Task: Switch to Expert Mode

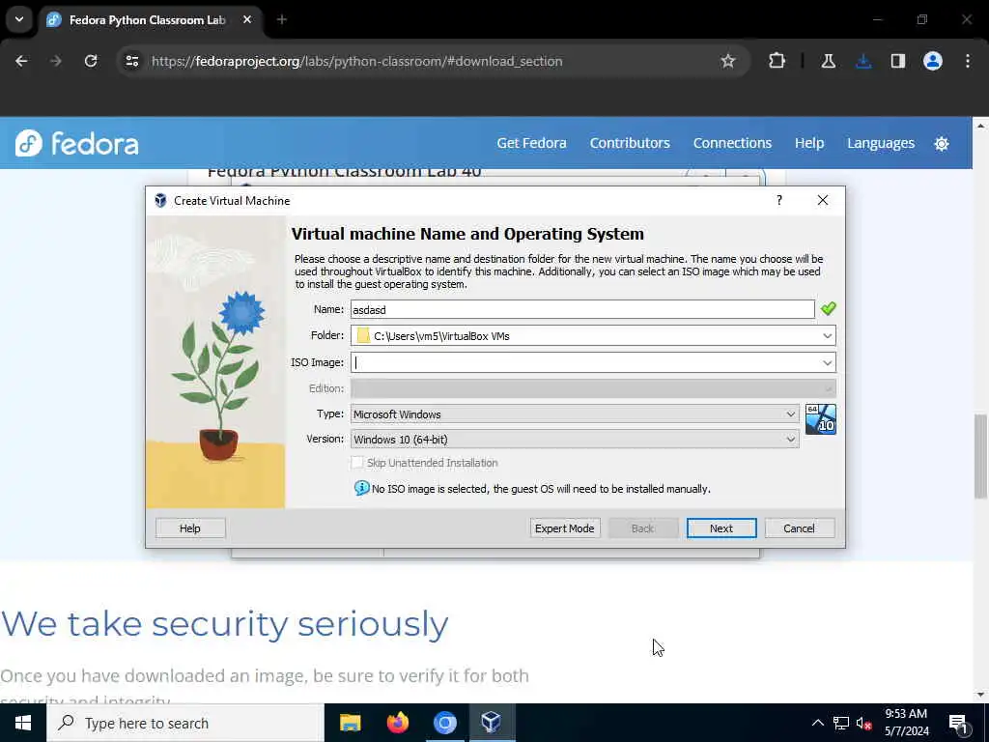Action: click(x=564, y=528)
